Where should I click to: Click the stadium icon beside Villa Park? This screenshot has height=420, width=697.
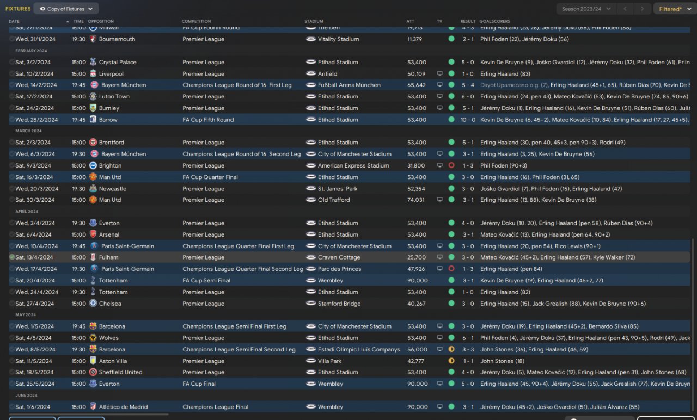point(311,361)
